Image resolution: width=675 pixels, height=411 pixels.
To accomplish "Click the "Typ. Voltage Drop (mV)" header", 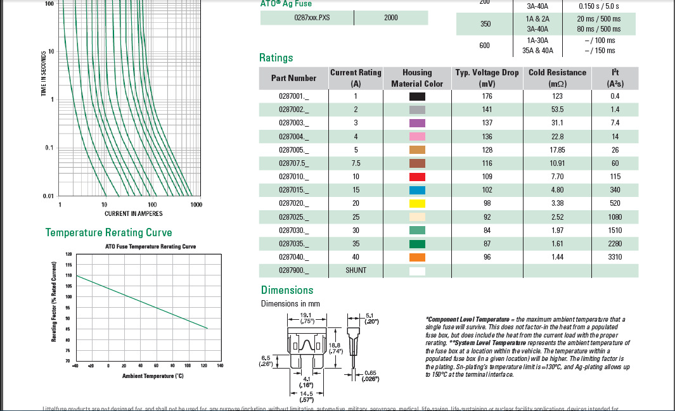I will tap(487, 79).
